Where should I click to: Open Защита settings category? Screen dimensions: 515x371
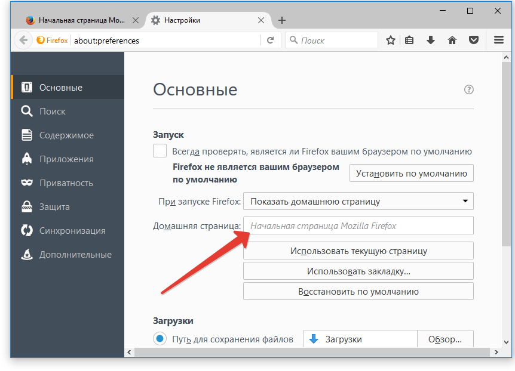(68, 207)
